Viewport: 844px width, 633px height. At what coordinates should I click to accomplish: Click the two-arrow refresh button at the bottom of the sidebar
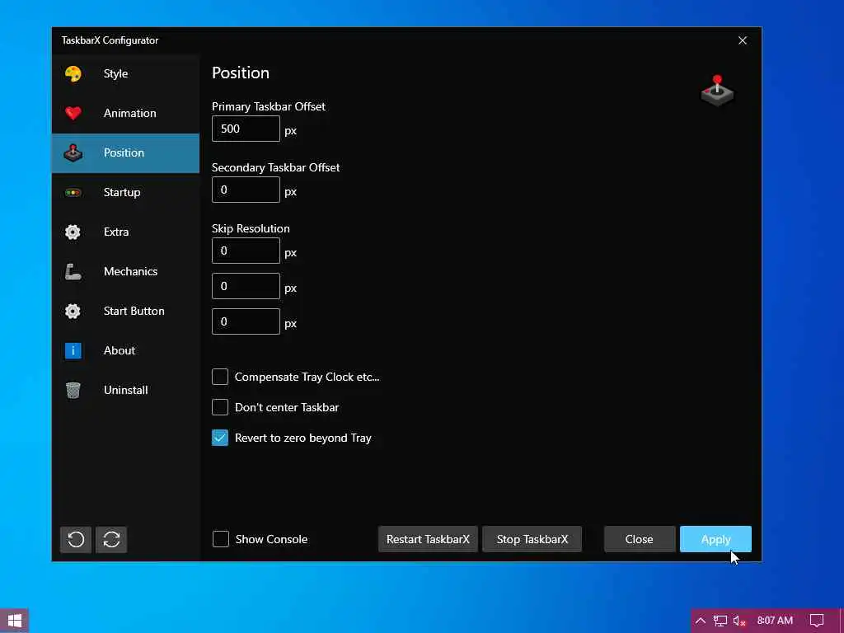111,539
